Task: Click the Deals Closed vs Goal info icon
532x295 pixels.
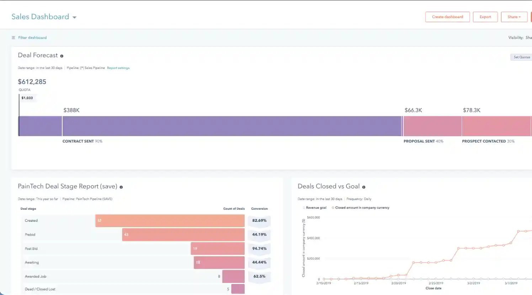Action: click(x=364, y=187)
